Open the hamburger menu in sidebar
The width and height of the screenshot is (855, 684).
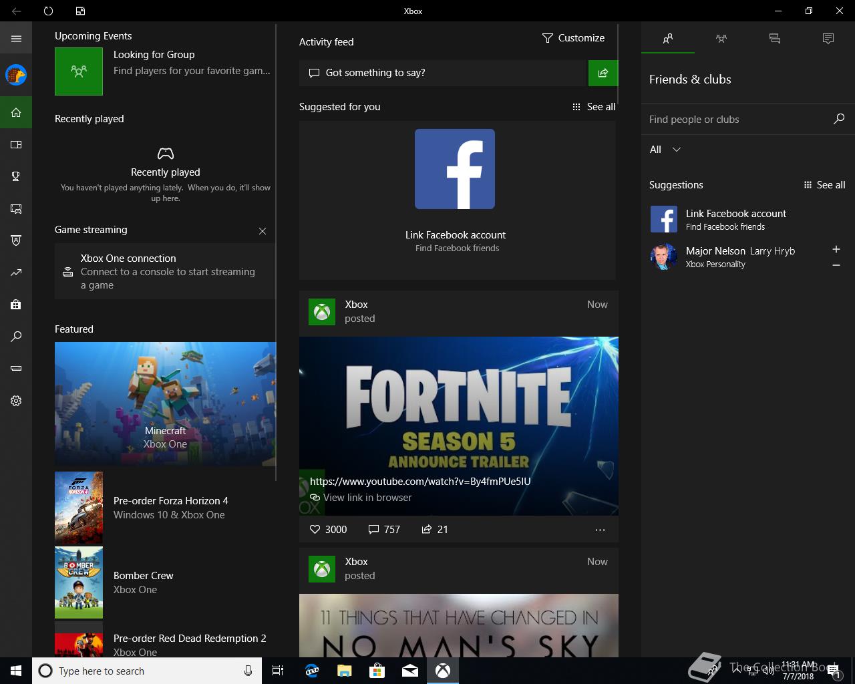(16, 39)
